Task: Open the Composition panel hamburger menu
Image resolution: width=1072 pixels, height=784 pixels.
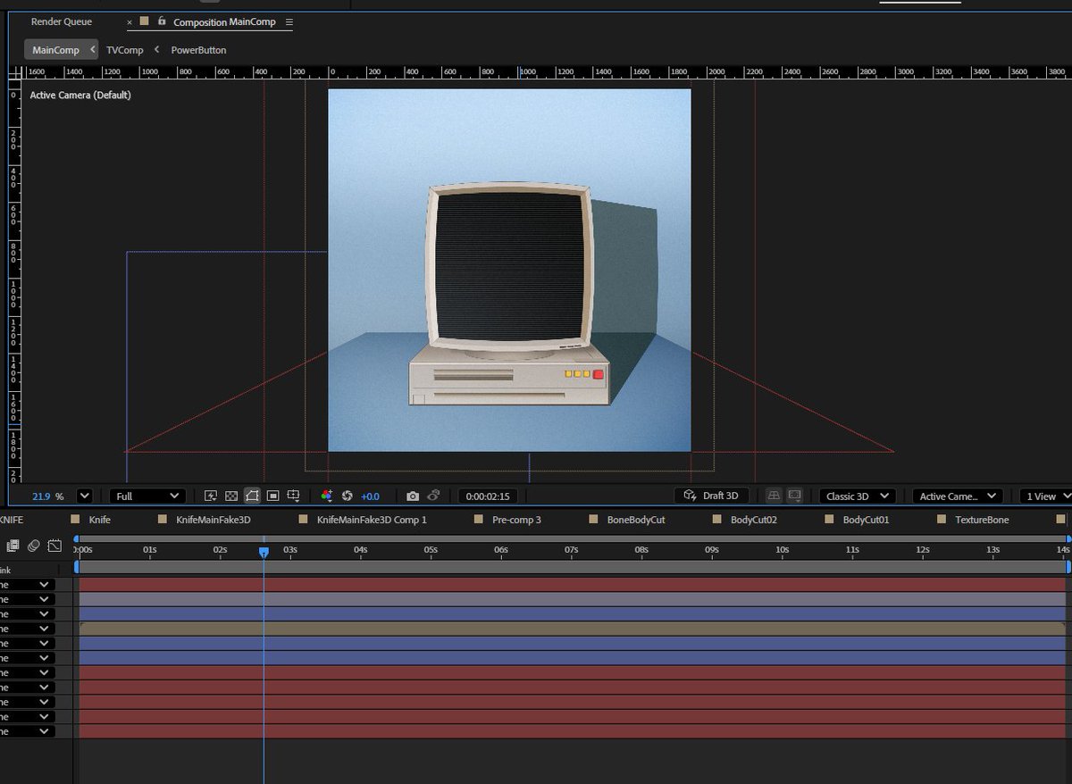Action: pyautogui.click(x=289, y=21)
